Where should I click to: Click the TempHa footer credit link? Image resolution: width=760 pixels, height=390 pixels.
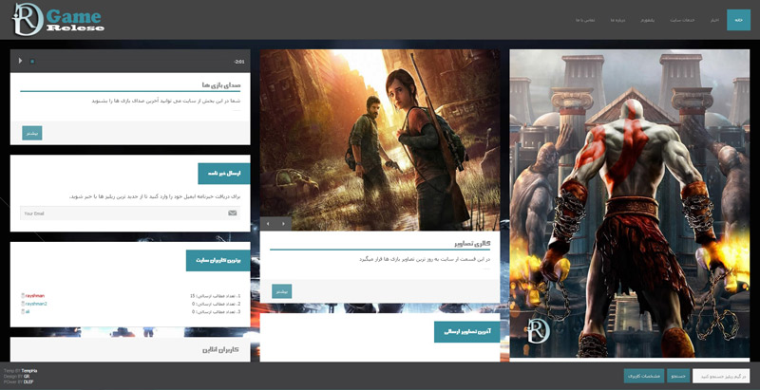pos(29,371)
